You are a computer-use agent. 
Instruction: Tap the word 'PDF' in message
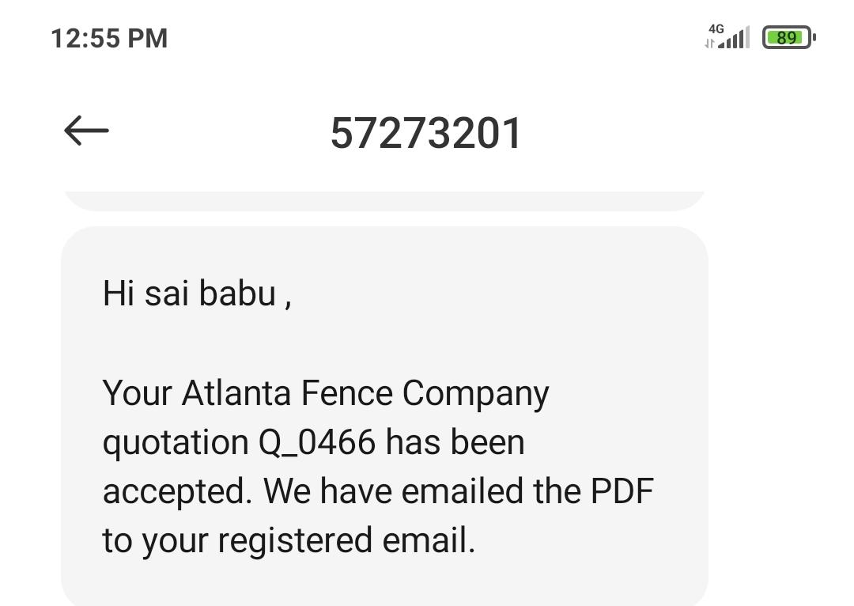click(622, 491)
